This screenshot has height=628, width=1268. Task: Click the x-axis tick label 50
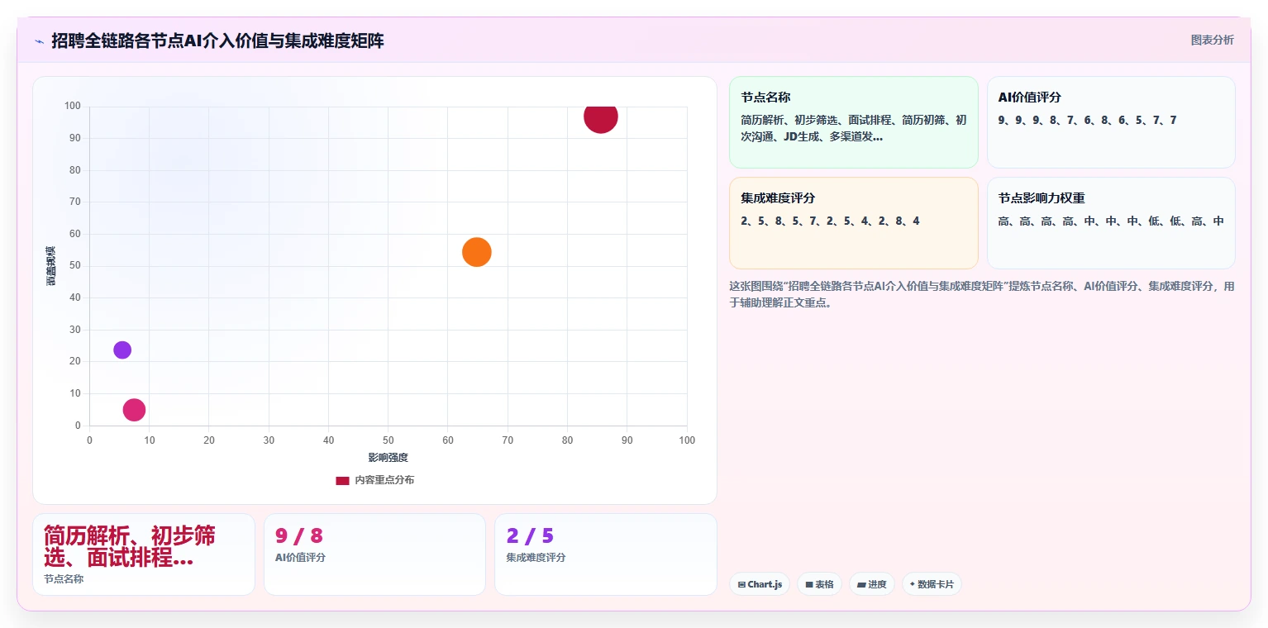(x=389, y=440)
